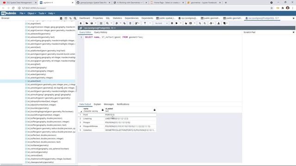Open the Query History tab
Viewport: 296px width, 166px height.
click(x=101, y=32)
